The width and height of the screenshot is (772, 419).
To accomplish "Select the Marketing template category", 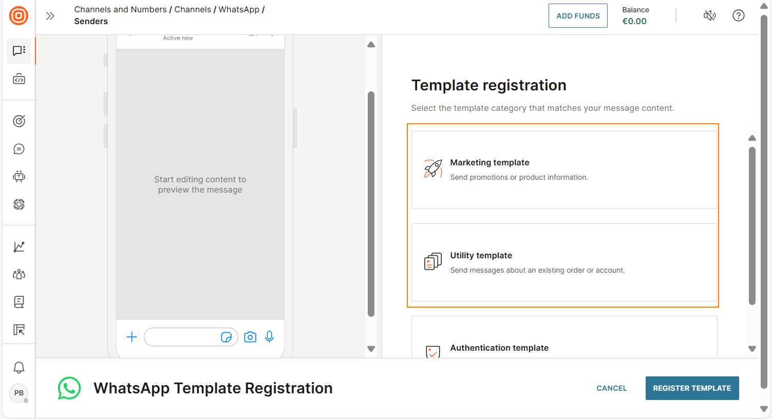I will 564,170.
